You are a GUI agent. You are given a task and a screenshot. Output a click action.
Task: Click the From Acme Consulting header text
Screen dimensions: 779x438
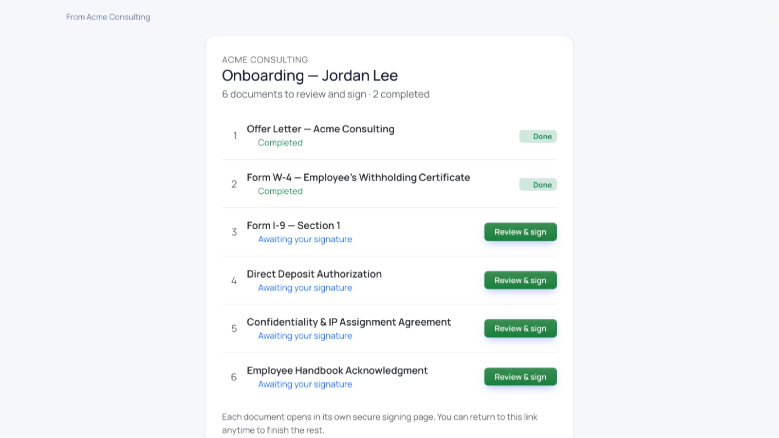point(108,17)
